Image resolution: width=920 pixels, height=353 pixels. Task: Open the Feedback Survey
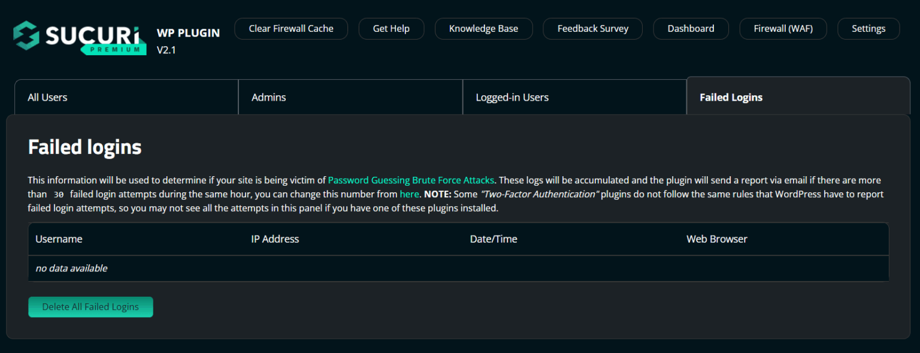pos(592,28)
